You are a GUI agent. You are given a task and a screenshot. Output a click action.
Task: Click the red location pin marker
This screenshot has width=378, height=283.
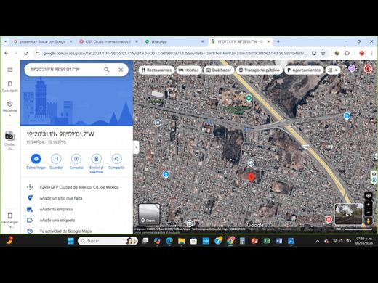coord(252,177)
